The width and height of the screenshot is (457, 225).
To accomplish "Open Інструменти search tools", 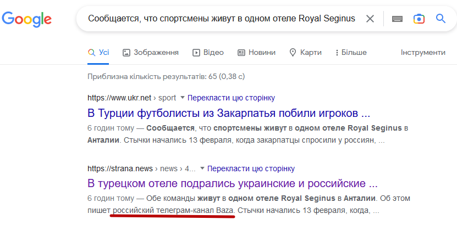I will coord(423,53).
